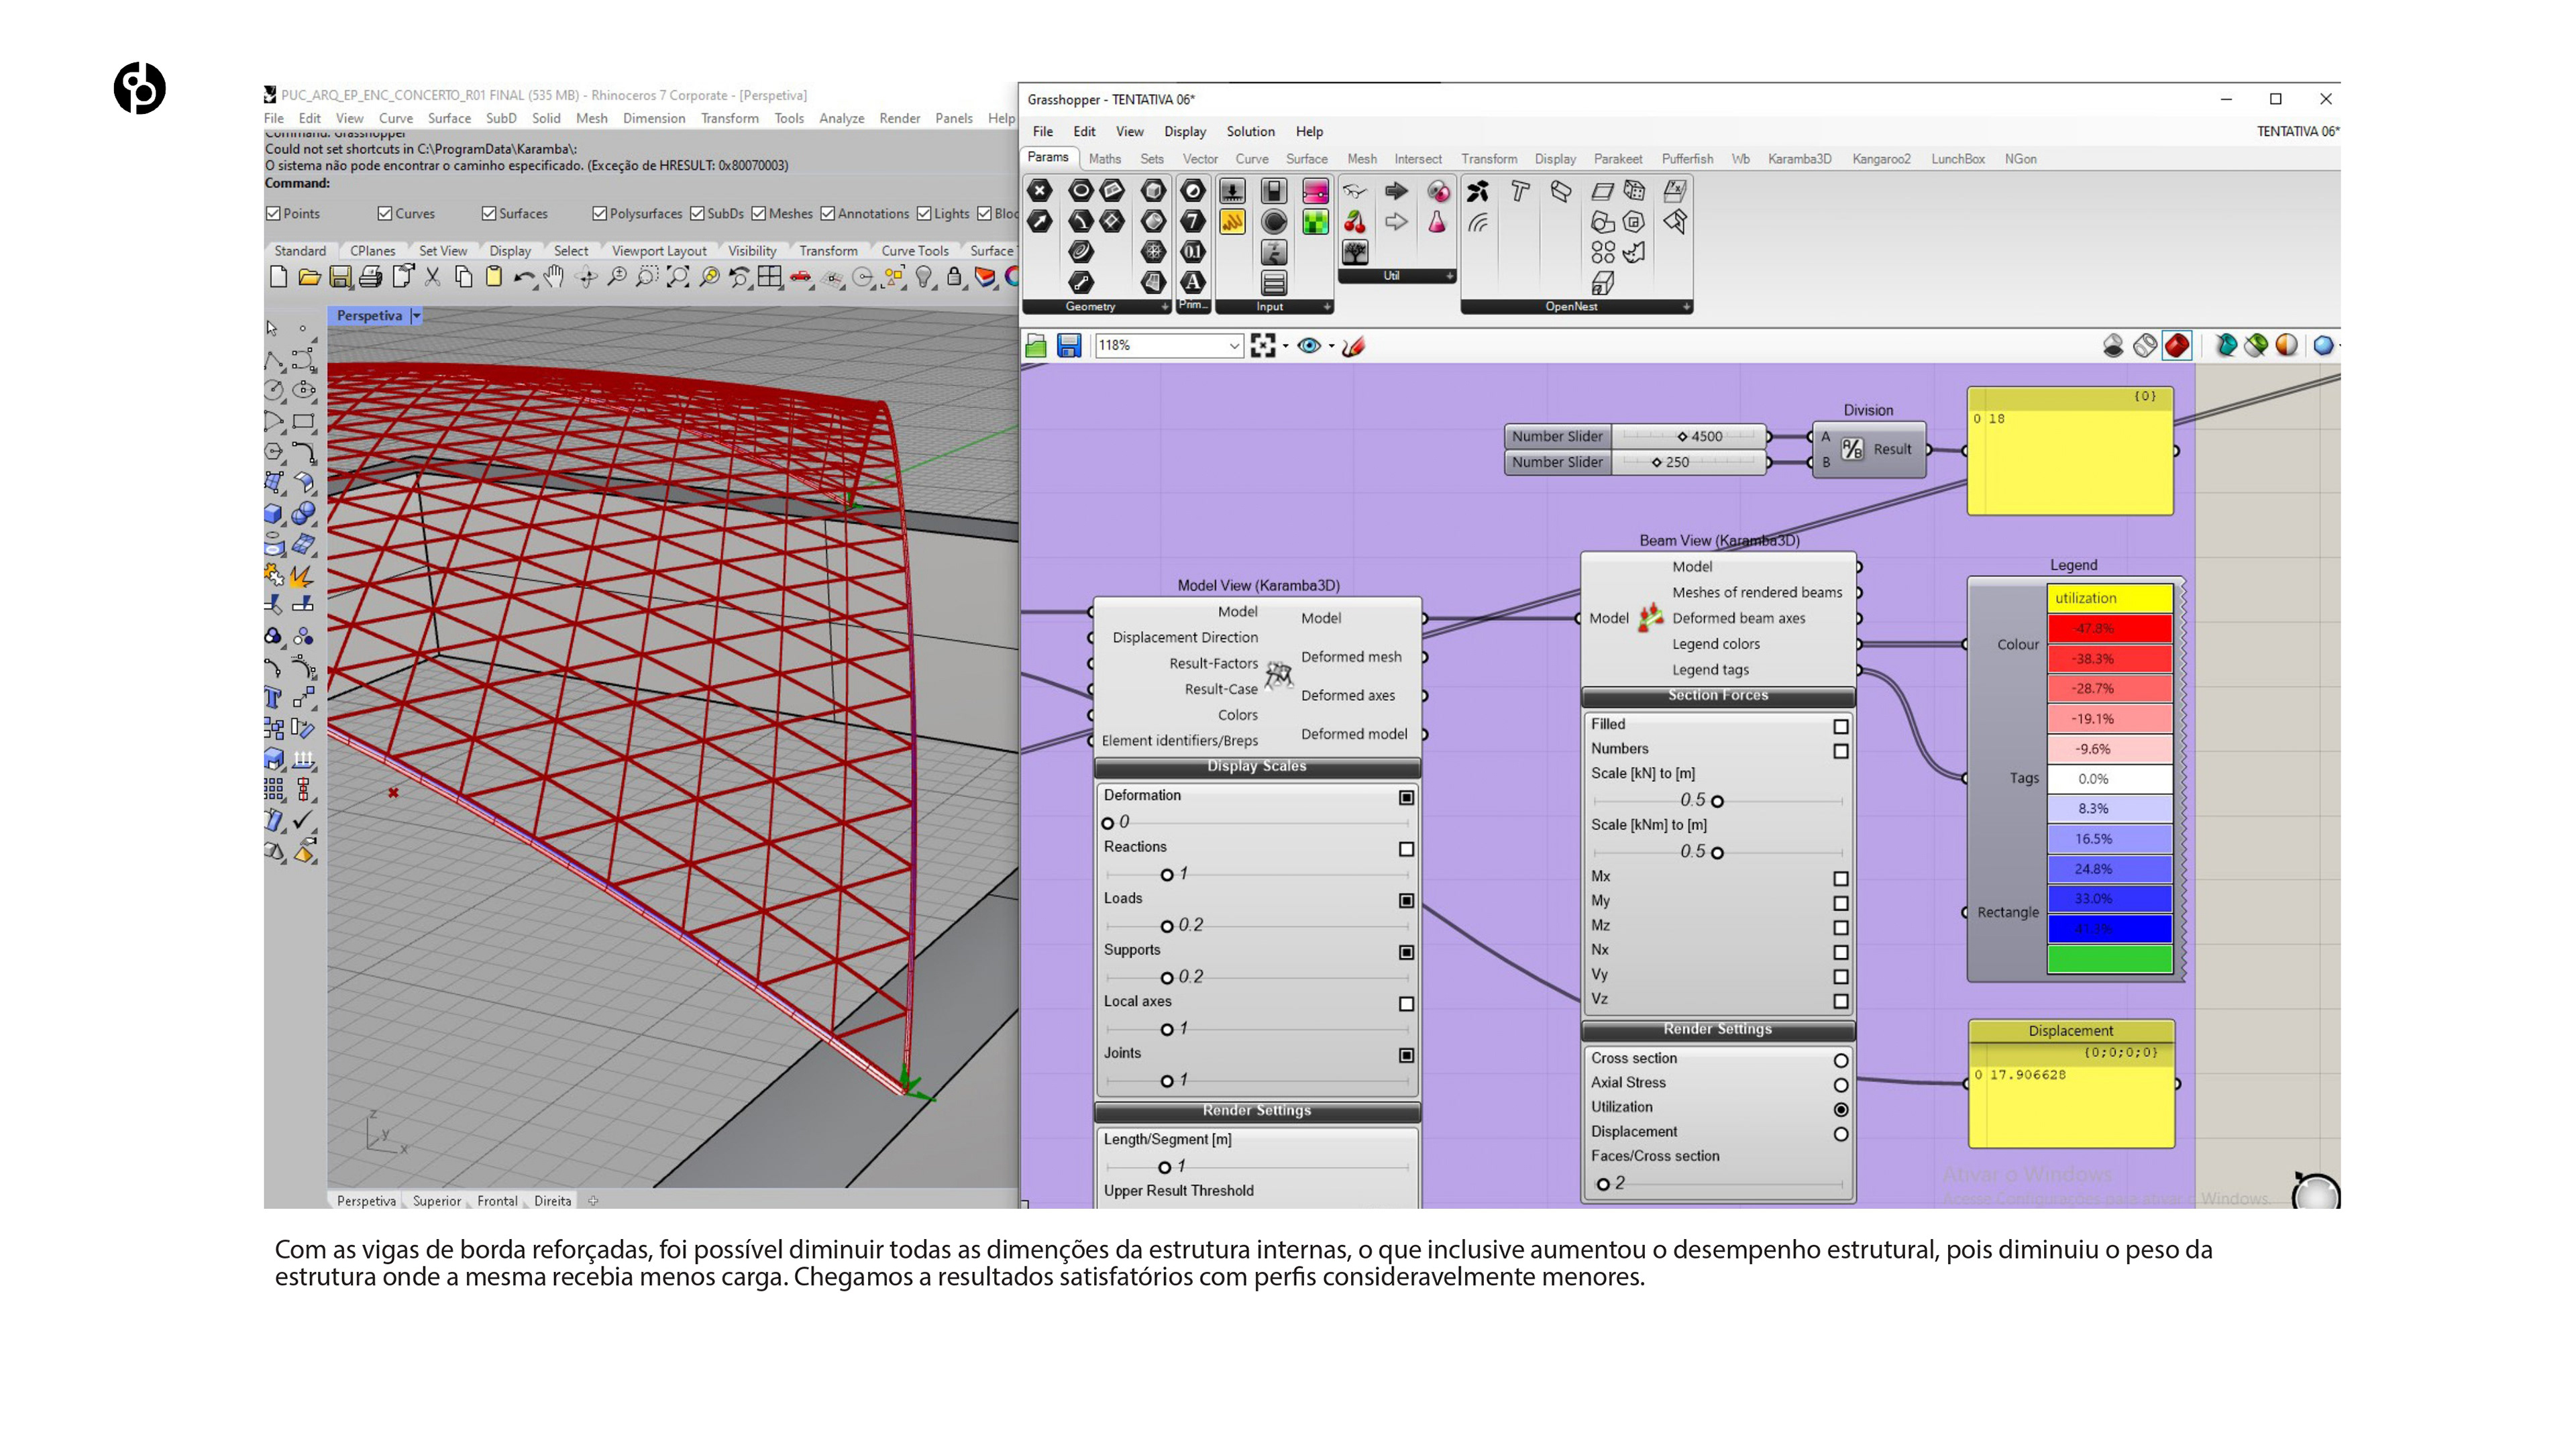
Task: Switch to the Superior viewport tab
Action: point(437,1201)
